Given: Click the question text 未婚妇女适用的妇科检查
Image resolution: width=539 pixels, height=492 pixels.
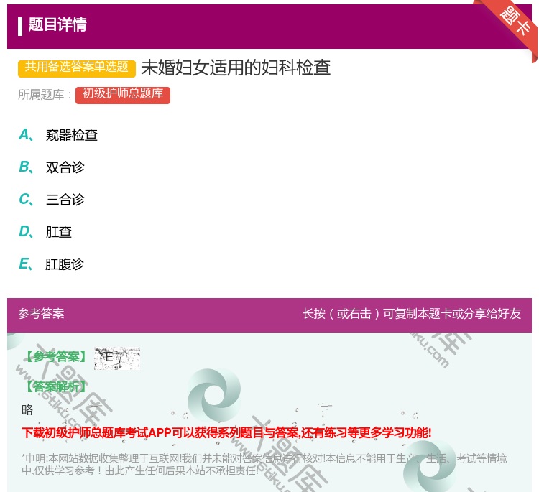Looking at the screenshot, I should [236, 68].
